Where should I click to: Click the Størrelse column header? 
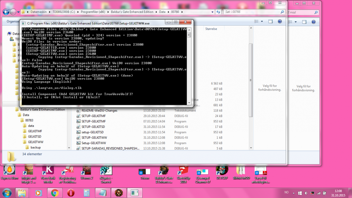(x=211, y=29)
